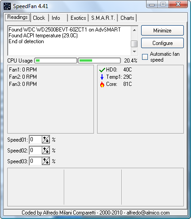This screenshot has height=219, width=191.
Task: Click inside the Speed01 percentage field
Action: [x=36, y=140]
